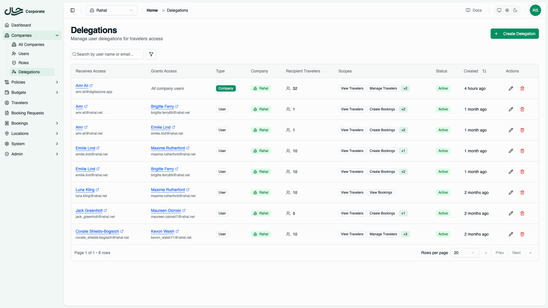This screenshot has width=548, height=308.
Task: Click the Create Delegation button
Action: pos(515,34)
